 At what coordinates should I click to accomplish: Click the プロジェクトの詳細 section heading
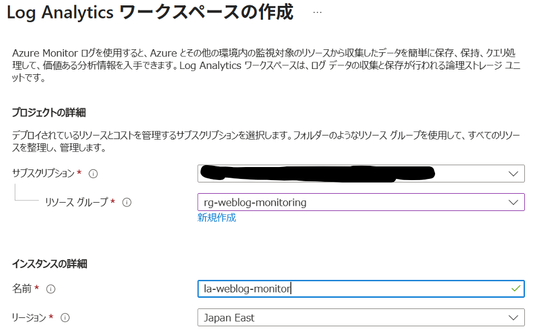point(53,113)
